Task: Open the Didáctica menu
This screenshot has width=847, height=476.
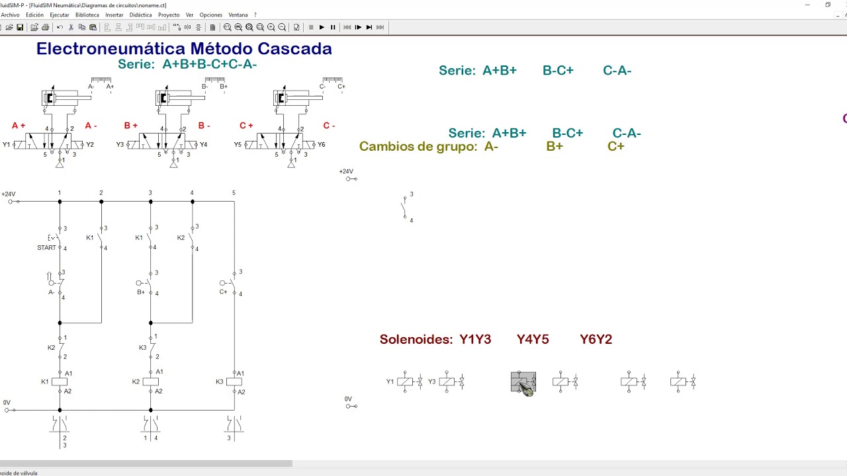Action: tap(140, 15)
